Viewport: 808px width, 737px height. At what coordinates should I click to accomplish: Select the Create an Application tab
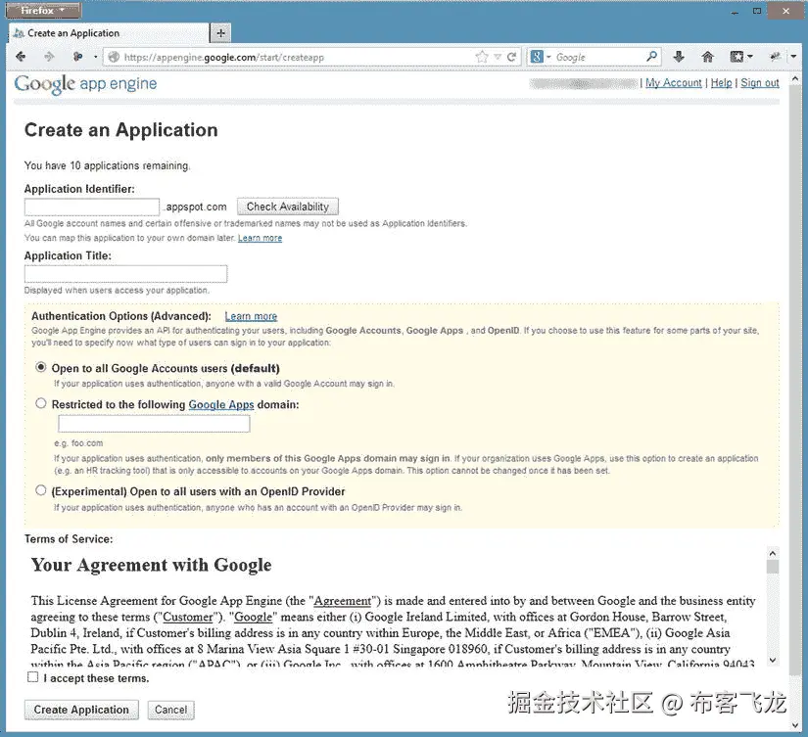[110, 33]
